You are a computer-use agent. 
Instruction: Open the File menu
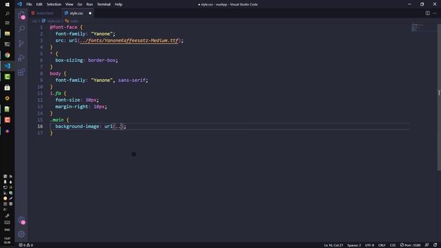tap(29, 4)
